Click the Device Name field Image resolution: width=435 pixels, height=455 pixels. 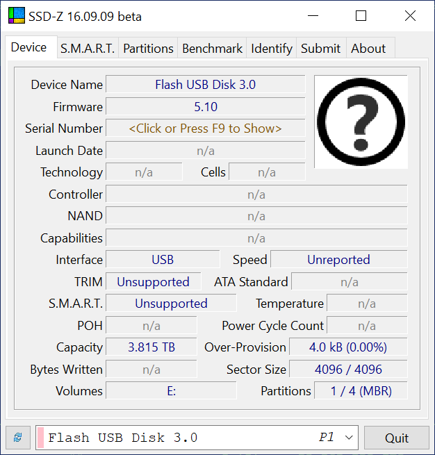tap(205, 85)
